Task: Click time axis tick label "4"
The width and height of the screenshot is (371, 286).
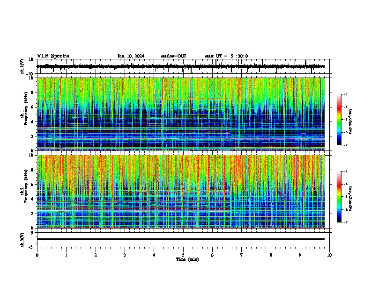Action: pyautogui.click(x=154, y=255)
